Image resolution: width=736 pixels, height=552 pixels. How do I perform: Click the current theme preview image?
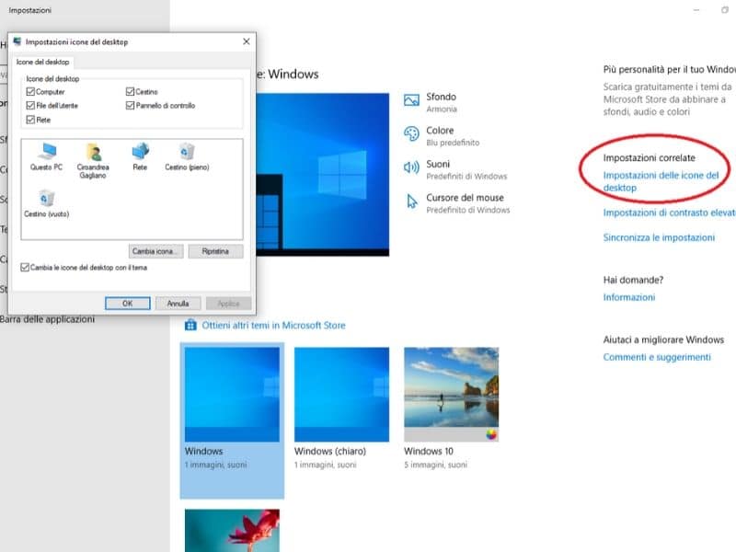pos(323,175)
